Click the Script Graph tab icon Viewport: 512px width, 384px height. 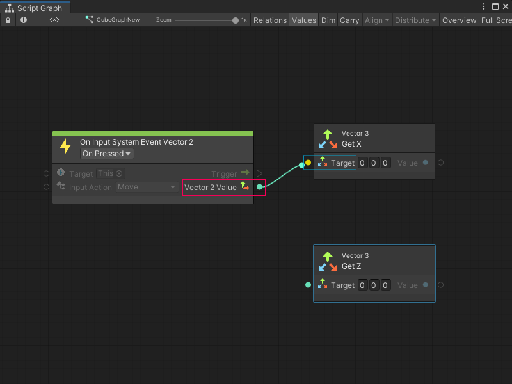coord(9,8)
